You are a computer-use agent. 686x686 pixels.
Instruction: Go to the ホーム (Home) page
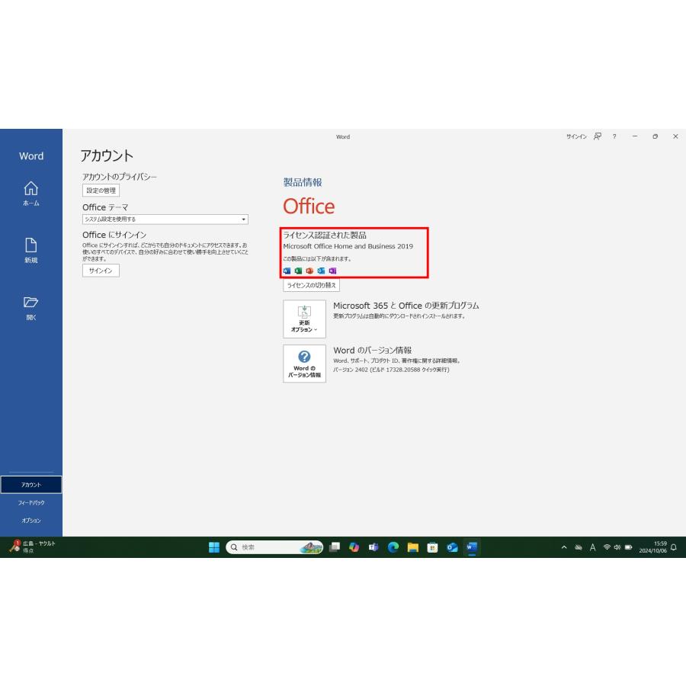[30, 193]
